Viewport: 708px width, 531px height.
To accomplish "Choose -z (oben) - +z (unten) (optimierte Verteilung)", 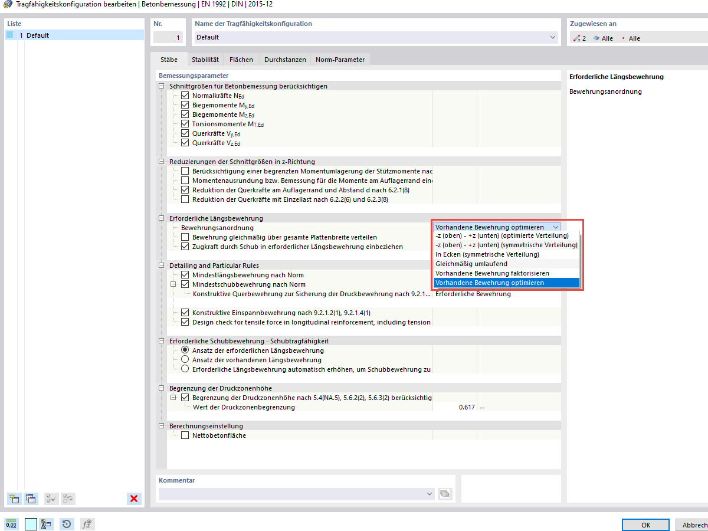I will (x=507, y=235).
